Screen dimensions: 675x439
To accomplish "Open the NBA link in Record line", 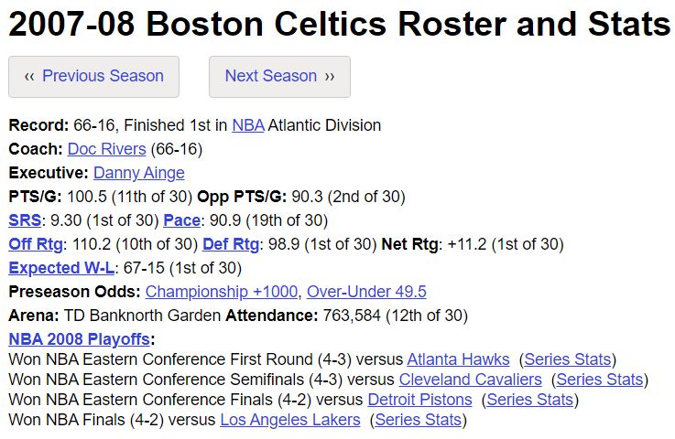I will click(x=248, y=125).
